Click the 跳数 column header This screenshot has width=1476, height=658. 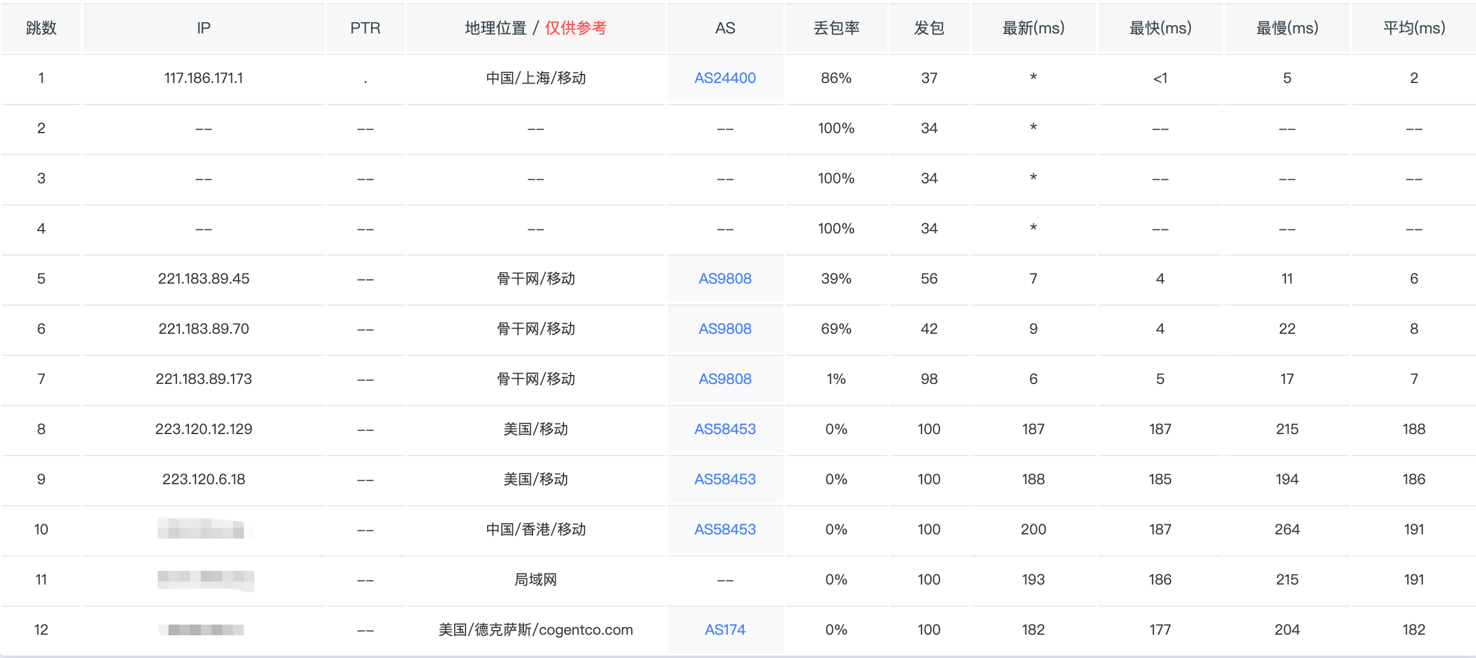pos(41,28)
